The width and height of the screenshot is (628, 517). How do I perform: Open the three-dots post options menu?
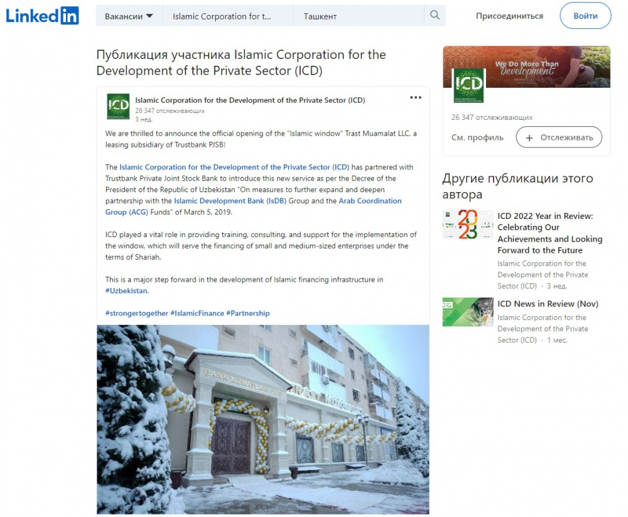click(416, 97)
